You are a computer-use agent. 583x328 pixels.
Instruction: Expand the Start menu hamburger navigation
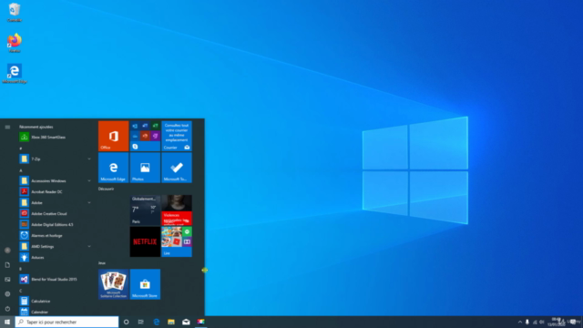tap(7, 128)
